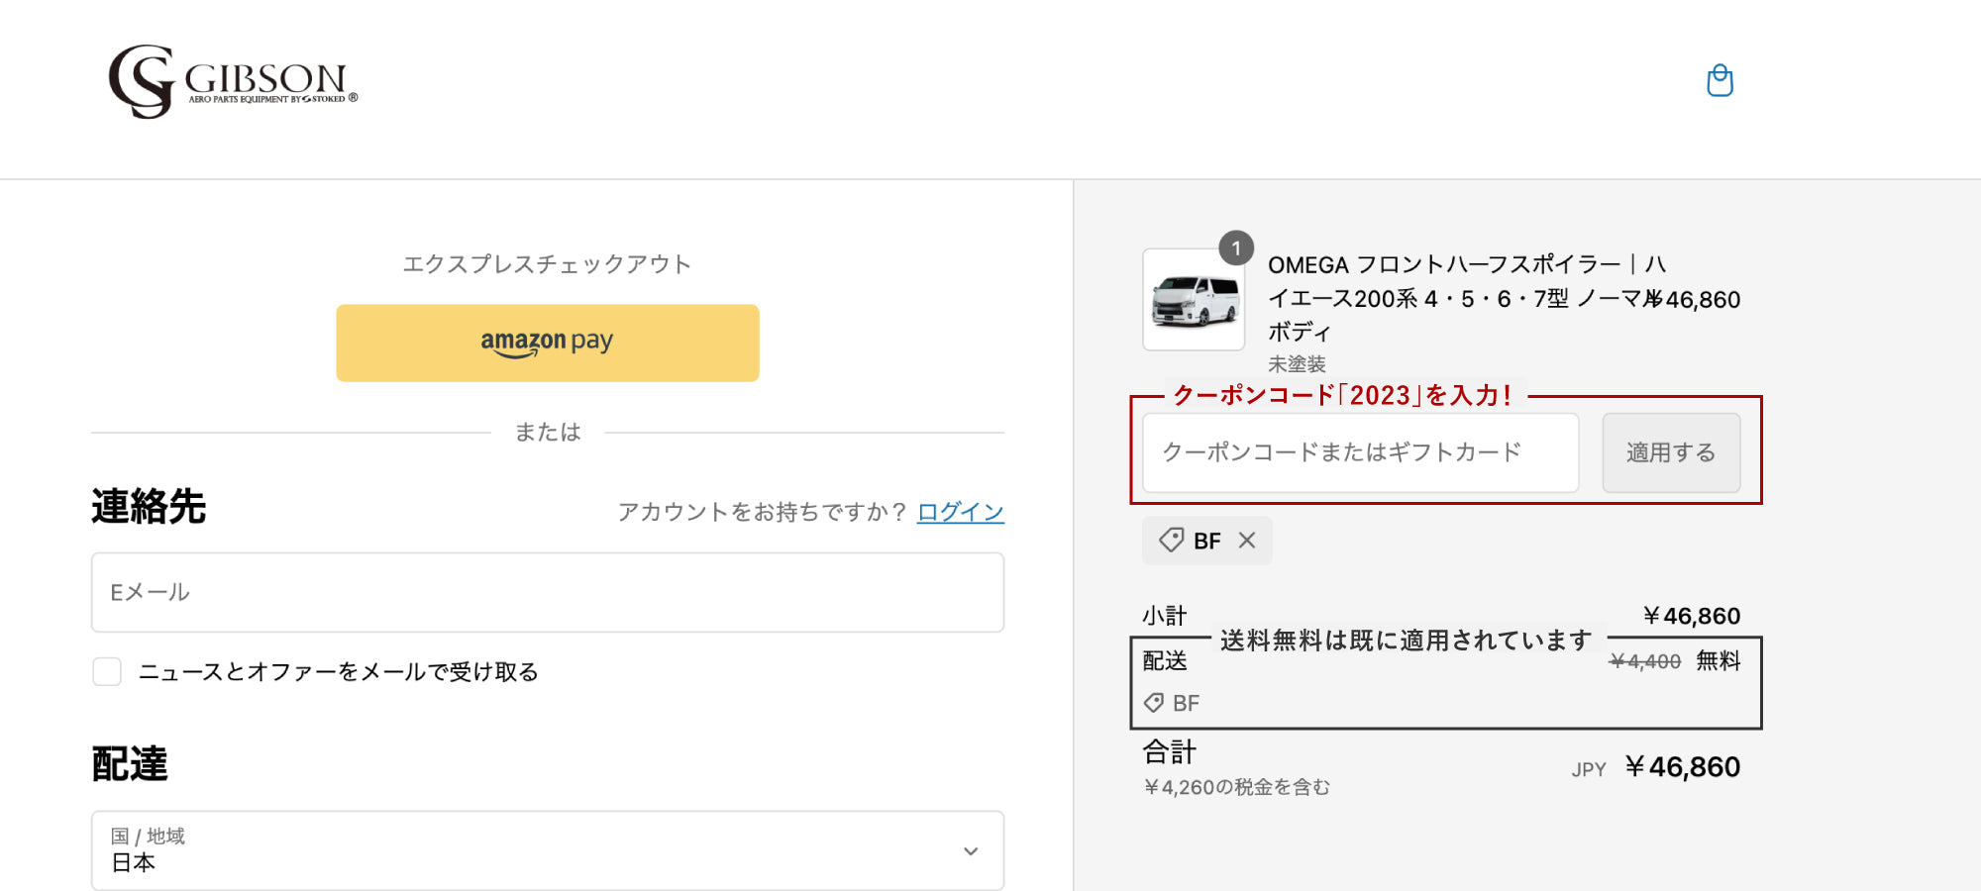This screenshot has height=891, width=1981.
Task: Click the BF discount label under 配送
Action: tap(1172, 703)
